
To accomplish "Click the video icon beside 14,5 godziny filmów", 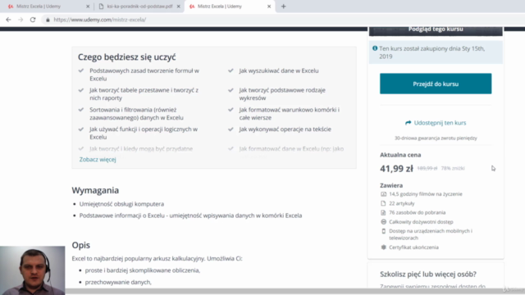I will pos(383,194).
